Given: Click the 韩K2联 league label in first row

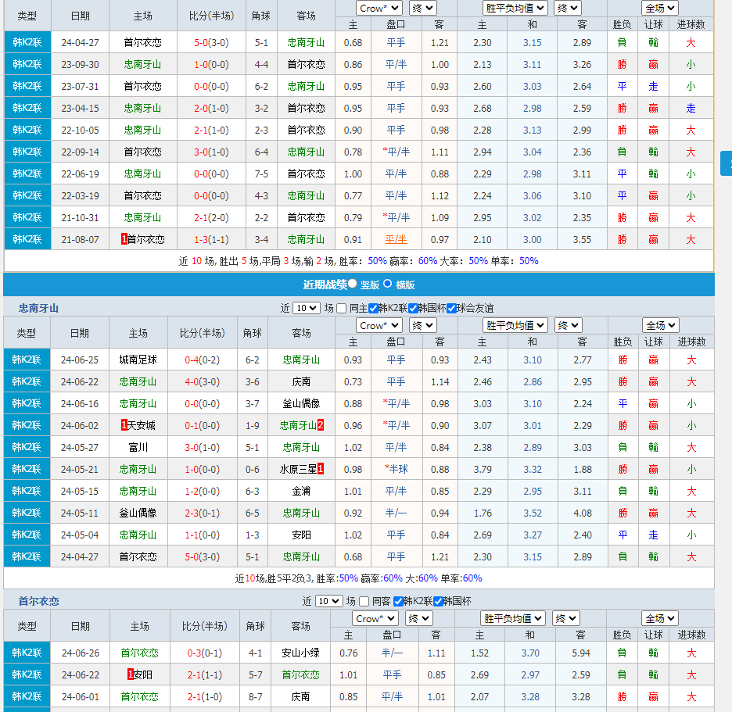Looking at the screenshot, I should [27, 43].
